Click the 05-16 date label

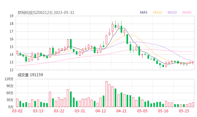(163, 111)
